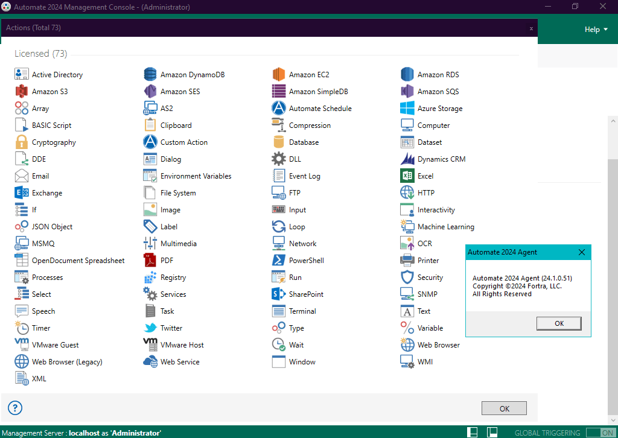The image size is (618, 438).
Task: Click the Compression clamp icon
Action: [x=279, y=125]
